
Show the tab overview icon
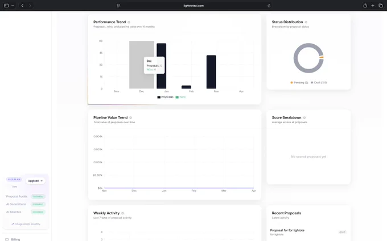point(381,6)
